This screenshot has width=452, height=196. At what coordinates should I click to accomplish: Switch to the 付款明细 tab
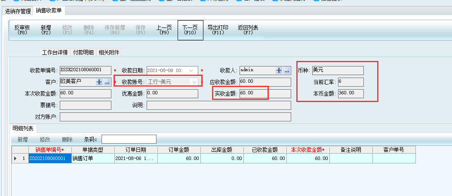[x=83, y=52]
